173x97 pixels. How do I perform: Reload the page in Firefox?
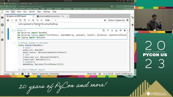click(x=7, y=6)
